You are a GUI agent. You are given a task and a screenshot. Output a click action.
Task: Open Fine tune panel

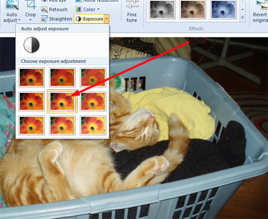pyautogui.click(x=132, y=11)
